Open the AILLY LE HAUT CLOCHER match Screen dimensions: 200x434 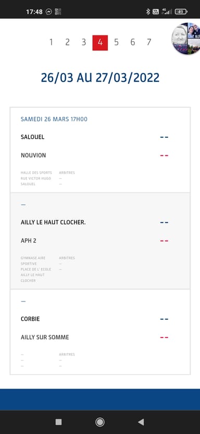(100, 241)
